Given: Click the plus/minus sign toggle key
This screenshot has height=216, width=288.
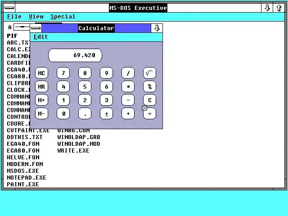Looking at the screenshot, I should [106, 113].
